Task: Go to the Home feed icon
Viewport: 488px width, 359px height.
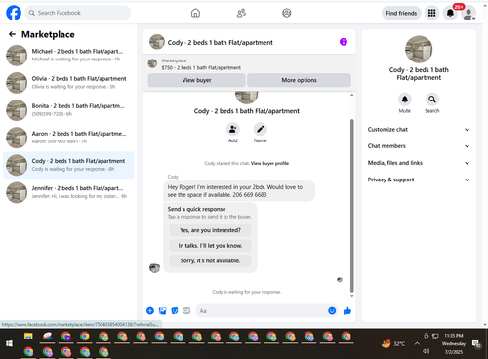Action: pyautogui.click(x=195, y=13)
